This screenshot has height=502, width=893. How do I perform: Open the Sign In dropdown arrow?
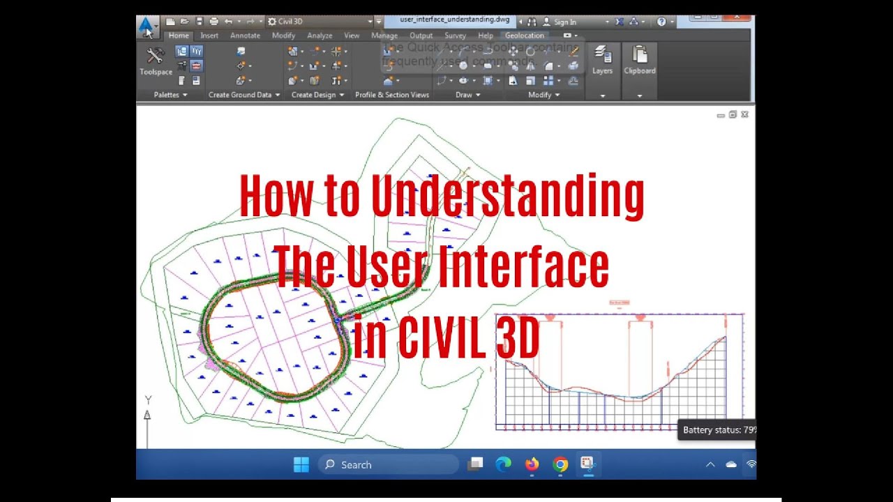[x=607, y=22]
